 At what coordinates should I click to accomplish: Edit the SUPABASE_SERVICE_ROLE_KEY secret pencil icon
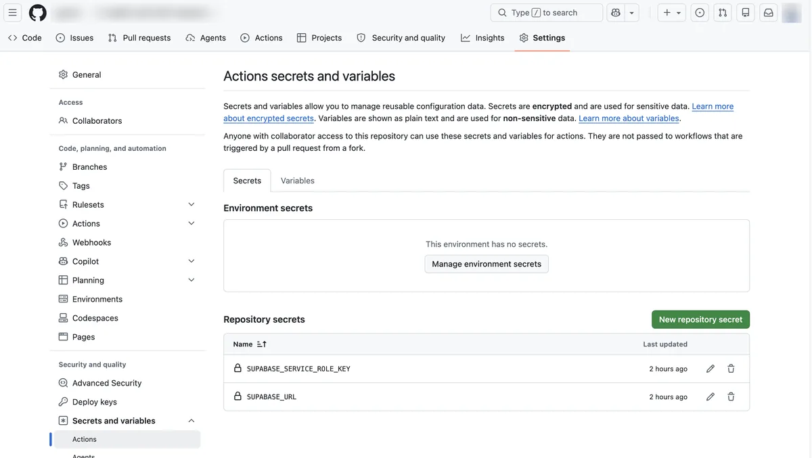point(710,369)
